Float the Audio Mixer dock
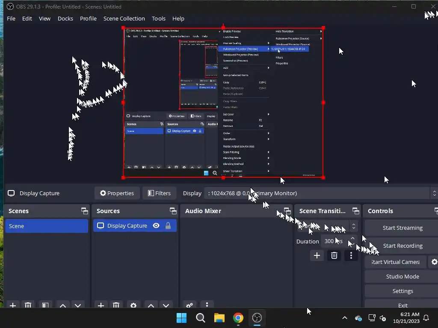The height and width of the screenshot is (328, 438). pyautogui.click(x=287, y=211)
